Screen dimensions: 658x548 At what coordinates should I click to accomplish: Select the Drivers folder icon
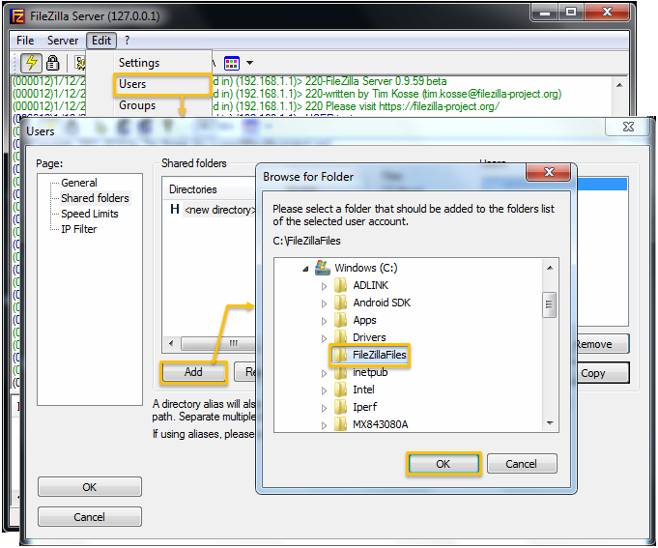340,337
